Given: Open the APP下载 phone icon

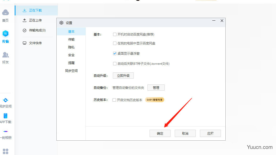Looking at the screenshot, I should pos(6,116).
